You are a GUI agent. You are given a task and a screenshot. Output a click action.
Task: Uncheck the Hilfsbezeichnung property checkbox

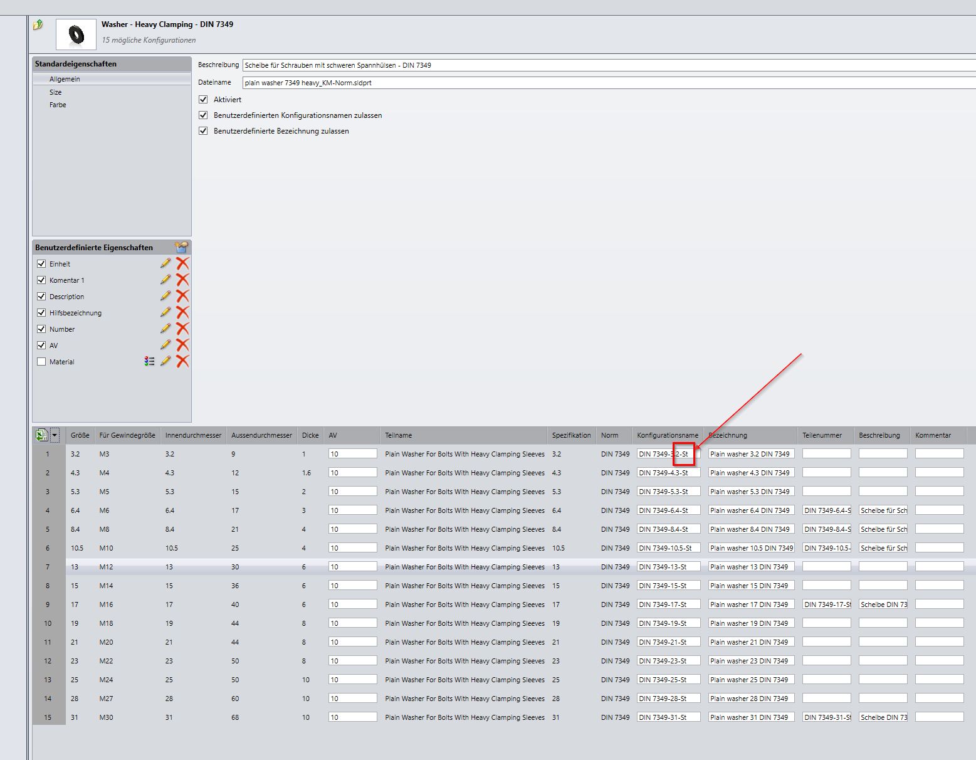(x=41, y=313)
